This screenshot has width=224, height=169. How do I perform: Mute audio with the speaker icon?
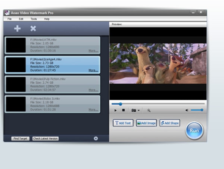coord(187,110)
